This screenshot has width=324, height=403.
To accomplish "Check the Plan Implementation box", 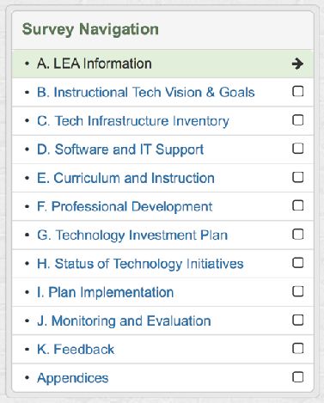I will click(x=298, y=291).
